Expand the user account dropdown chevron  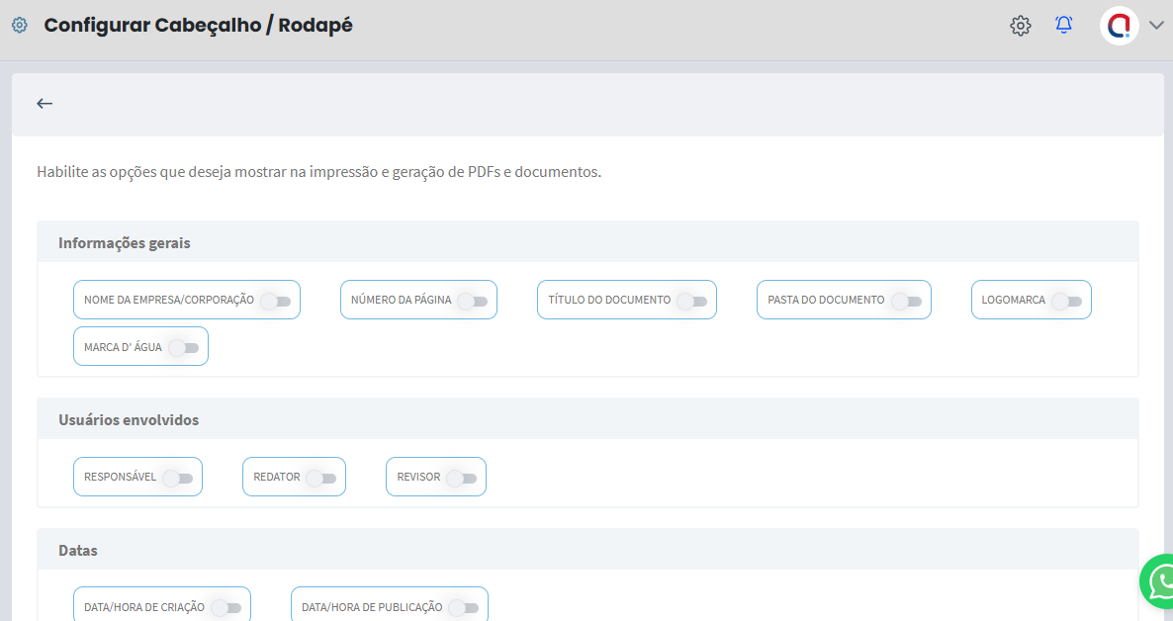tap(1156, 27)
